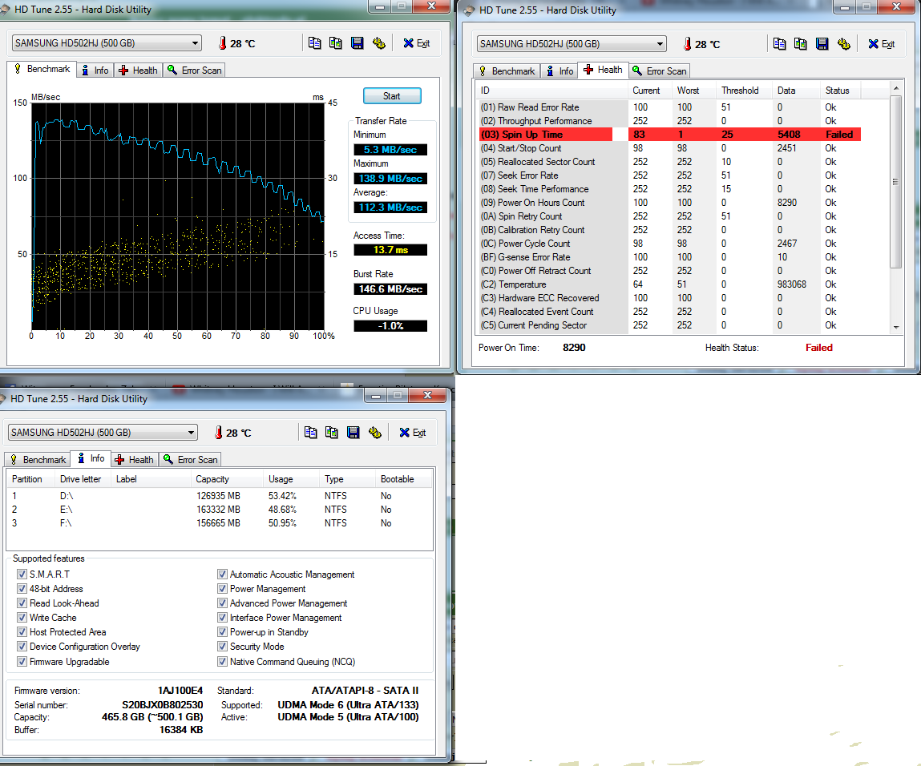Click the Usage column header
This screenshot has width=921, height=766.
tap(291, 479)
